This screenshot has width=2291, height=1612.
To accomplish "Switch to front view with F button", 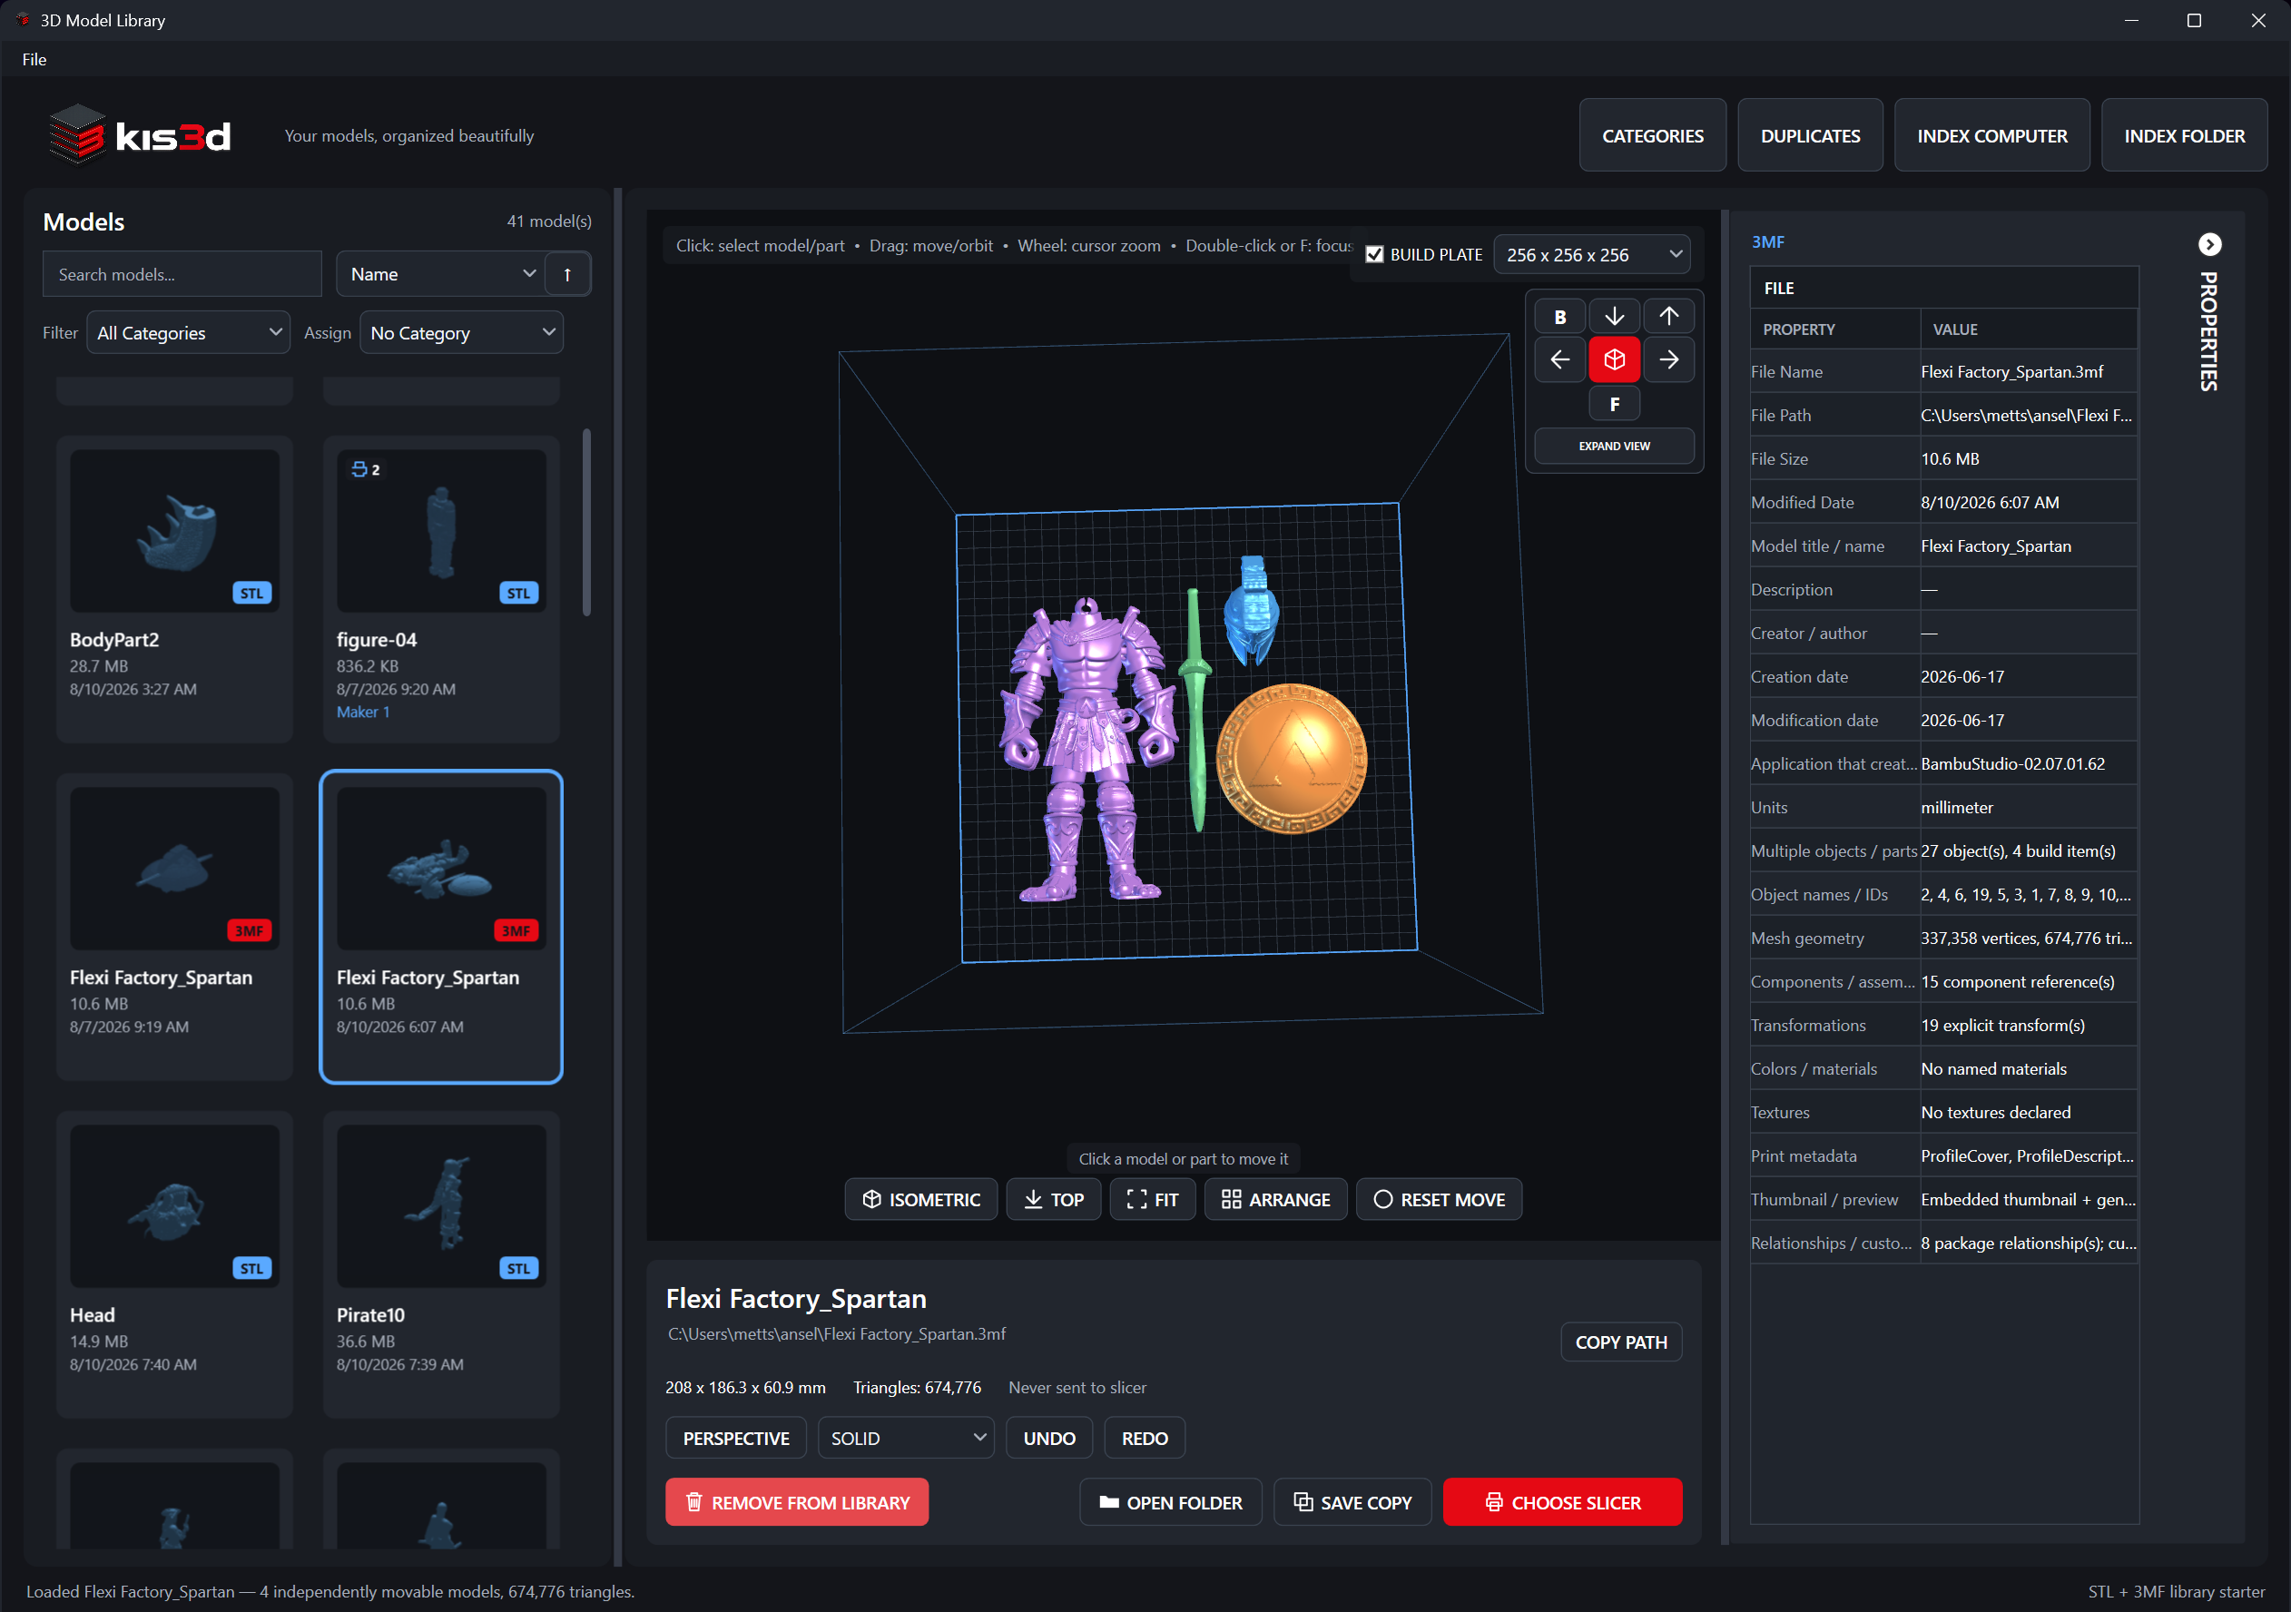I will coord(1614,404).
